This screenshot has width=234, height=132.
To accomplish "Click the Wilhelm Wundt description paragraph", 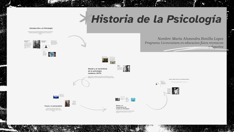I will pos(101,77).
